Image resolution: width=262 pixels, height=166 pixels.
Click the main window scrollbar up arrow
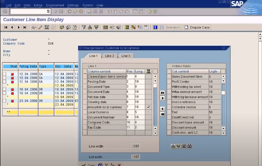pyautogui.click(x=260, y=34)
